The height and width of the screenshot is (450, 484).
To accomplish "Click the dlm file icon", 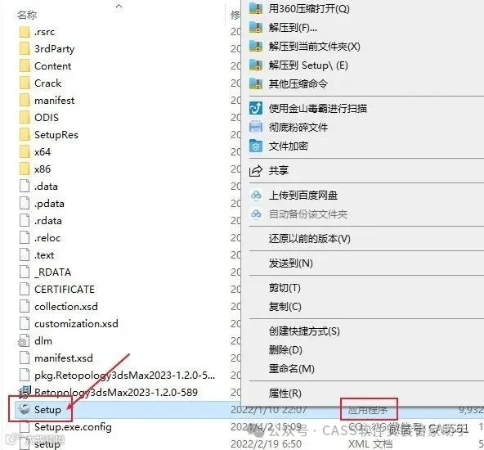I will pos(24,341).
